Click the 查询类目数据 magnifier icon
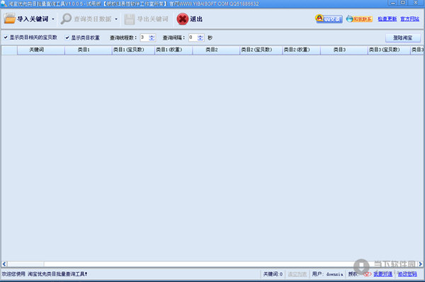The width and height of the screenshot is (425, 282). tap(66, 18)
